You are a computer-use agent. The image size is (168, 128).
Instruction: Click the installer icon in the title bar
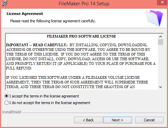[4, 3]
